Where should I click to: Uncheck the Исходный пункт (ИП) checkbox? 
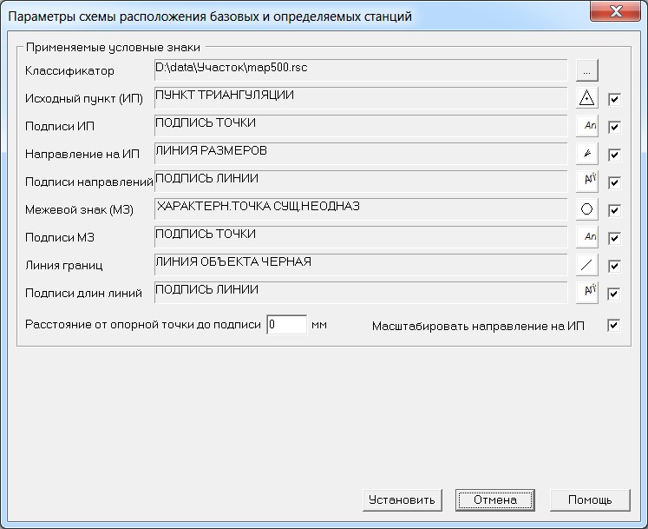pyautogui.click(x=615, y=100)
